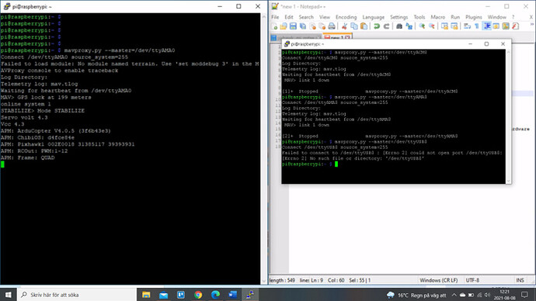
Task: Open the Macro menu in Notepad++
Action: pos(437,17)
